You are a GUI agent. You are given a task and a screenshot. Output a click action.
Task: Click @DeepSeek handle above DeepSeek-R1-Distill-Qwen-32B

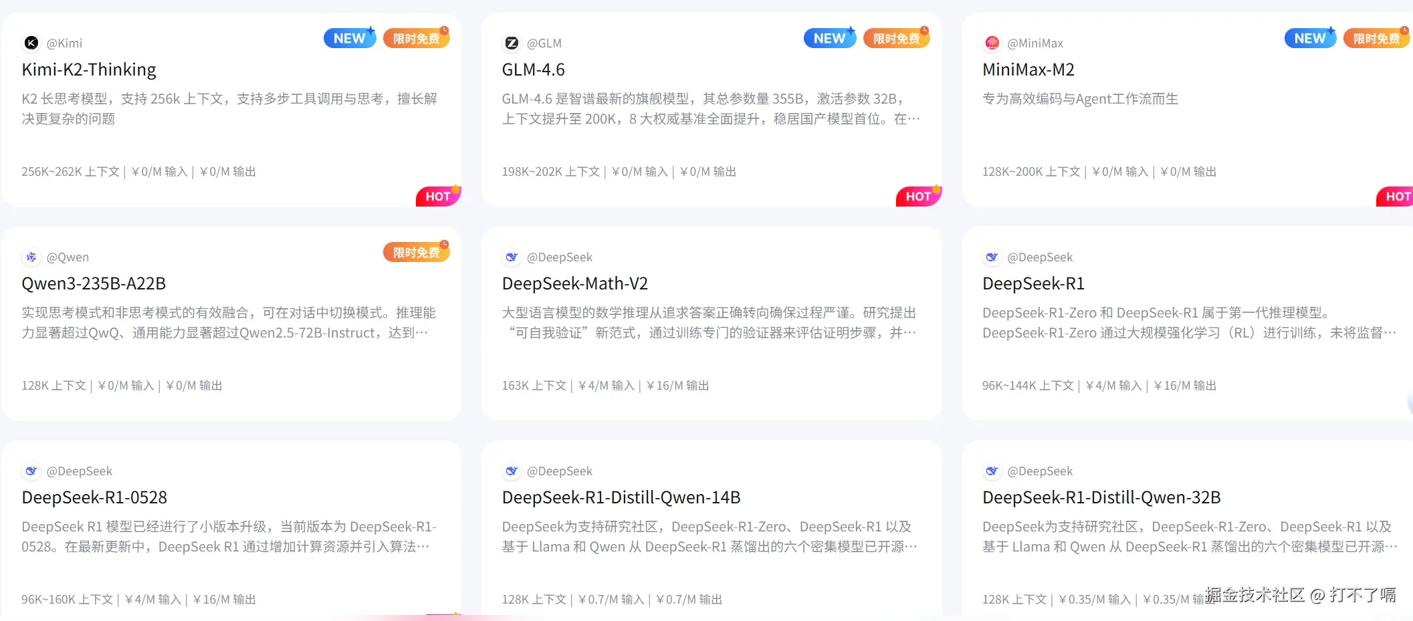(1040, 471)
